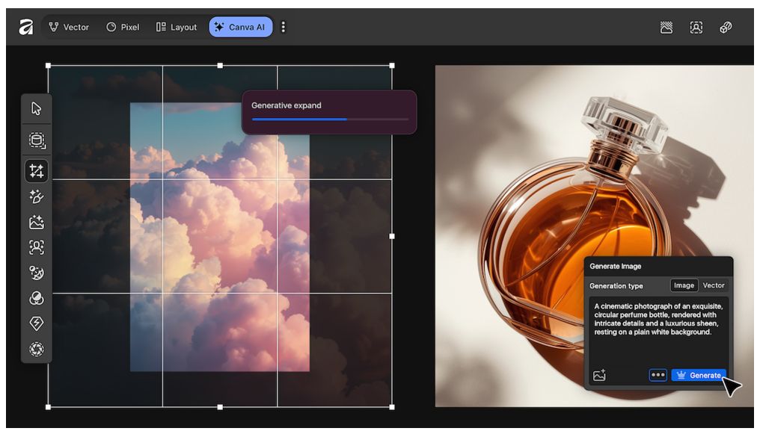Click the Generative expand progress bar
Viewport: 760px width, 434px height.
[330, 119]
